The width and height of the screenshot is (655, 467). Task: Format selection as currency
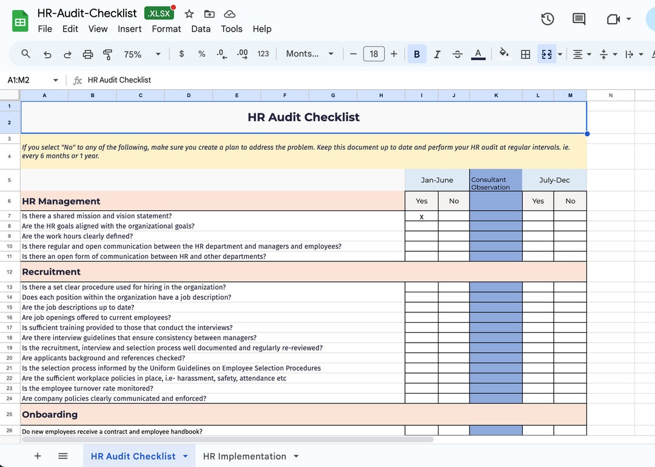click(181, 53)
